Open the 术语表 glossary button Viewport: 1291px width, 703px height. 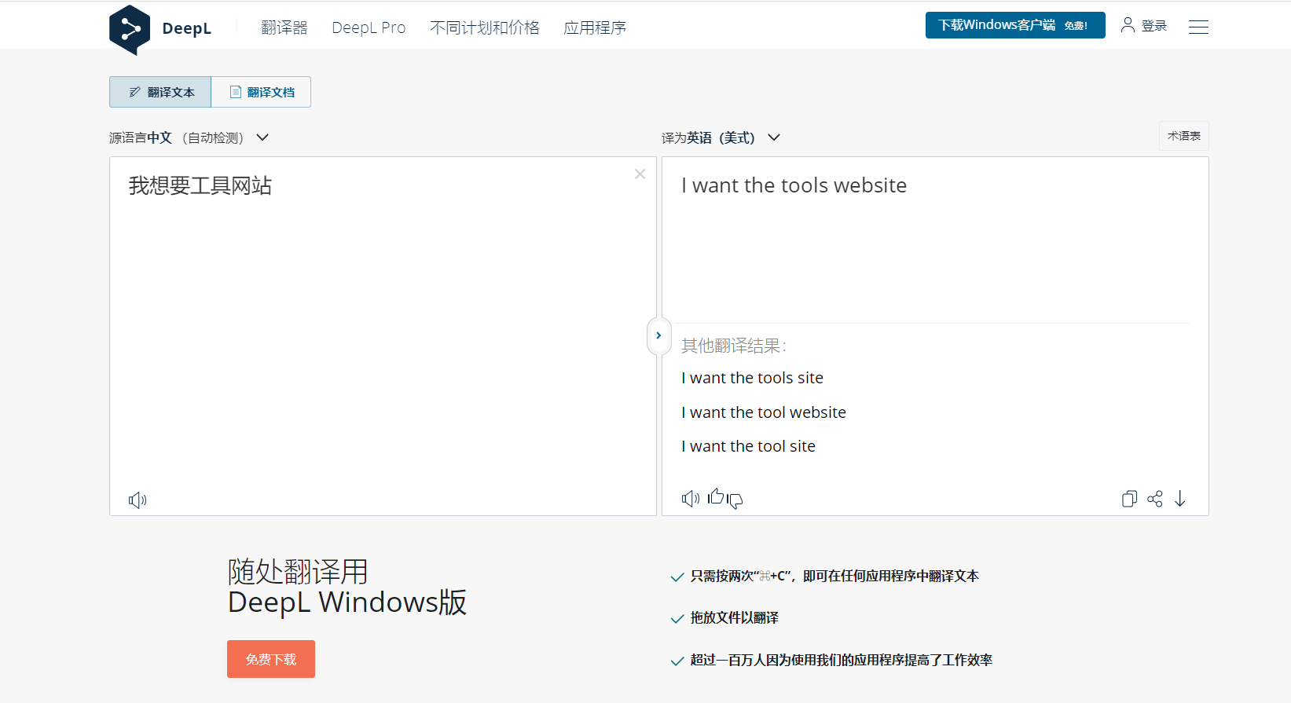coord(1184,136)
